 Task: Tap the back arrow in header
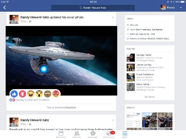click(x=4, y=7)
